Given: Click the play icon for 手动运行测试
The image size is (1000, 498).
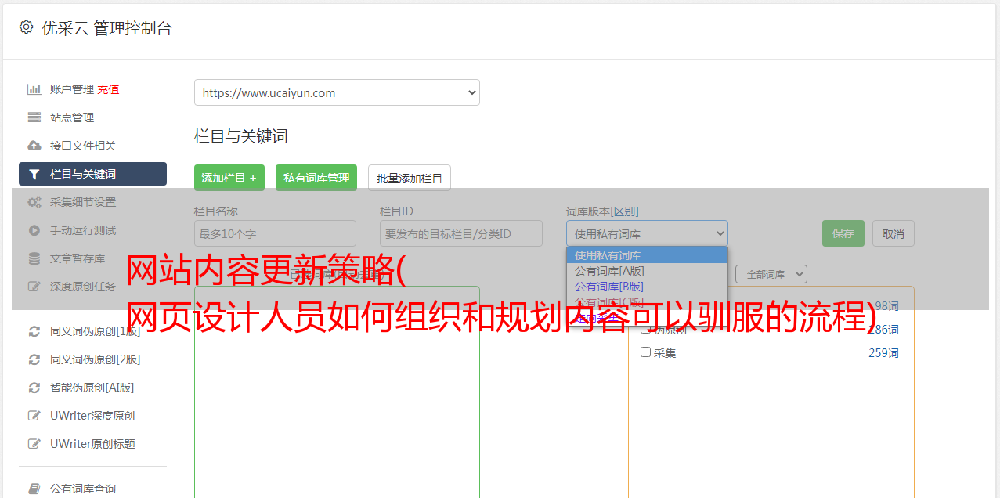Looking at the screenshot, I should point(34,230).
